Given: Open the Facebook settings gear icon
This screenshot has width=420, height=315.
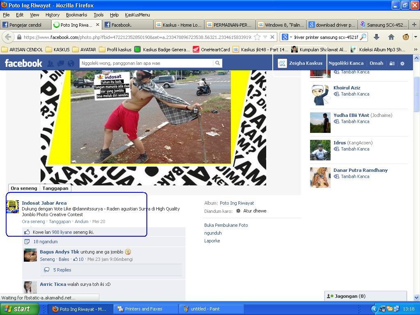Looking at the screenshot, I should click(x=402, y=64).
